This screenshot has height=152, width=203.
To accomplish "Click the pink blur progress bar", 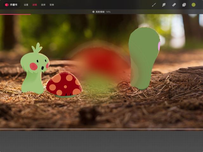I will tap(15, 14).
